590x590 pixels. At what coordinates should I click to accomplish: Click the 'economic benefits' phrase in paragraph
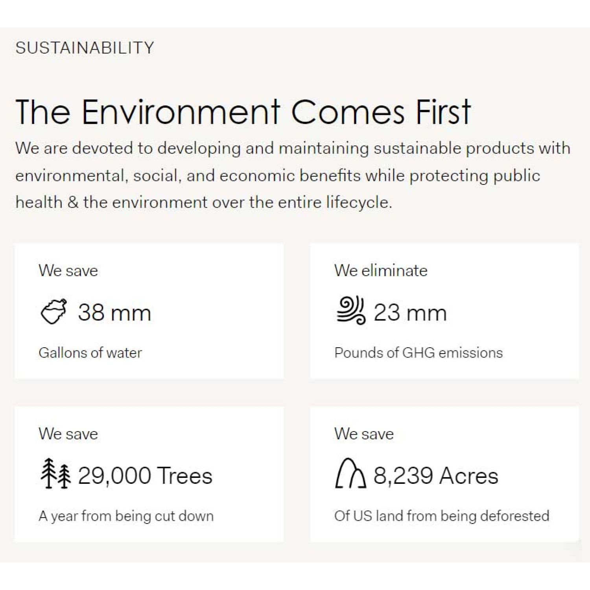[290, 175]
